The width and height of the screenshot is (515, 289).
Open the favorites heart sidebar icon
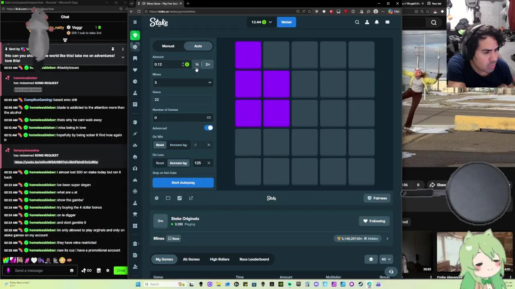click(x=135, y=70)
